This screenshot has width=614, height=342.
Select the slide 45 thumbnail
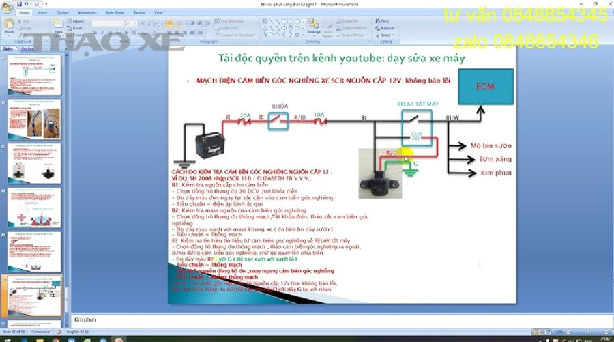(x=35, y=75)
